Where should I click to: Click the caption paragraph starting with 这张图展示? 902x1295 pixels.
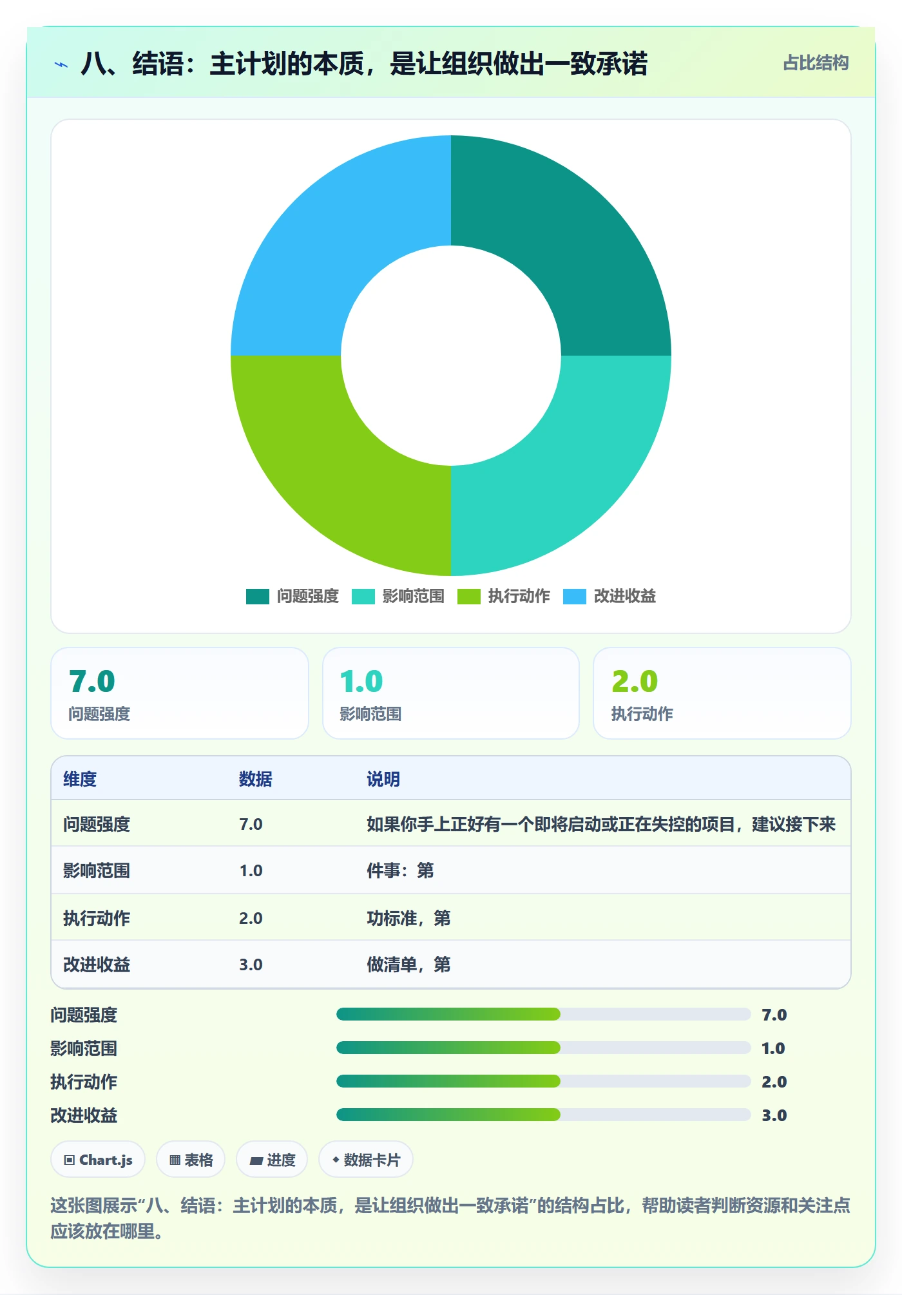click(x=450, y=1218)
